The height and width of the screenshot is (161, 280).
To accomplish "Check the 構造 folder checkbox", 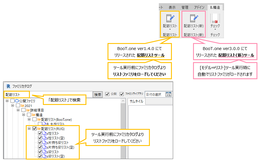I will (29, 115).
